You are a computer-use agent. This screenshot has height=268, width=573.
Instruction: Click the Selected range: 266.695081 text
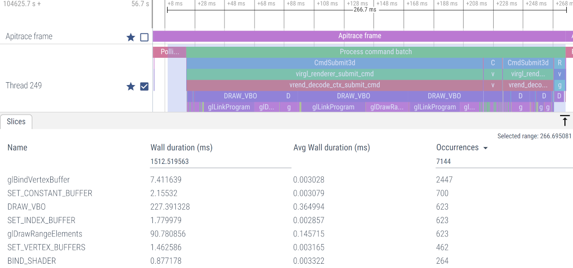point(534,136)
